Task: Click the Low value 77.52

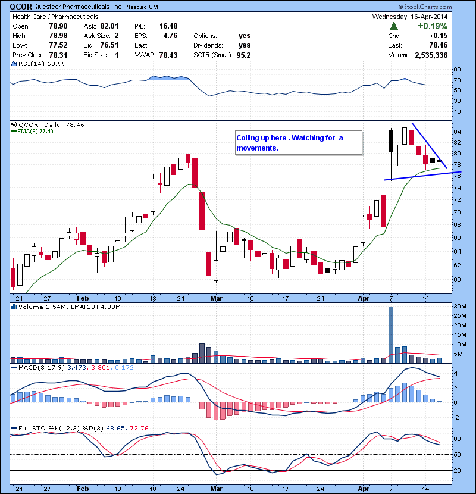Action: 58,45
